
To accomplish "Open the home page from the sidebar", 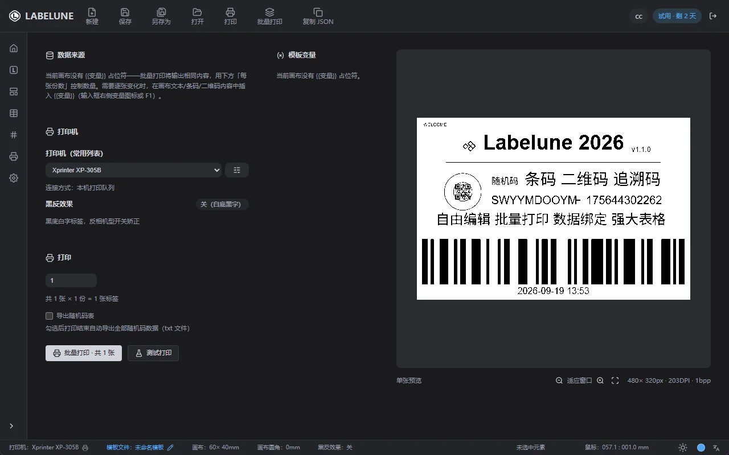I will pyautogui.click(x=14, y=48).
